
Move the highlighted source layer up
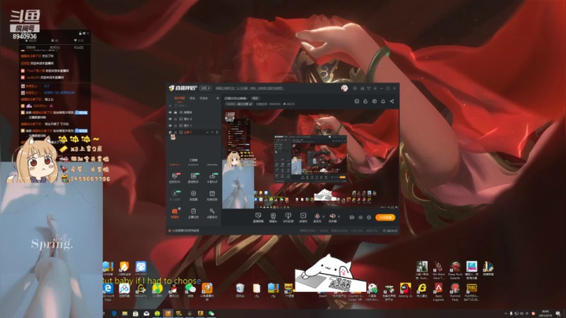click(x=208, y=132)
